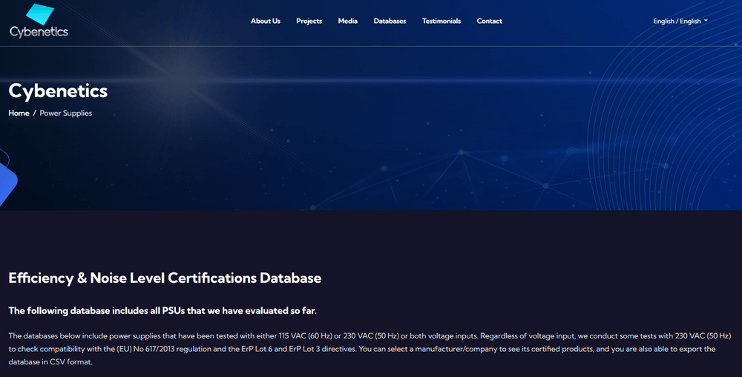
Task: Go to the Projects page
Action: 309,21
